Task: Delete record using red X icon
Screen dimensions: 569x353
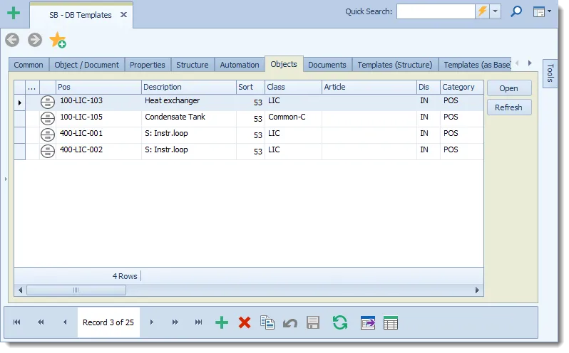Action: [245, 322]
